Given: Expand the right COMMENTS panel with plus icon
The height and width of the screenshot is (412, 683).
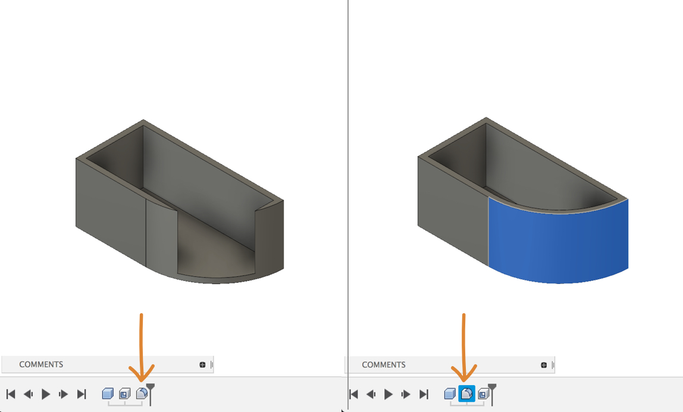Looking at the screenshot, I should point(544,365).
